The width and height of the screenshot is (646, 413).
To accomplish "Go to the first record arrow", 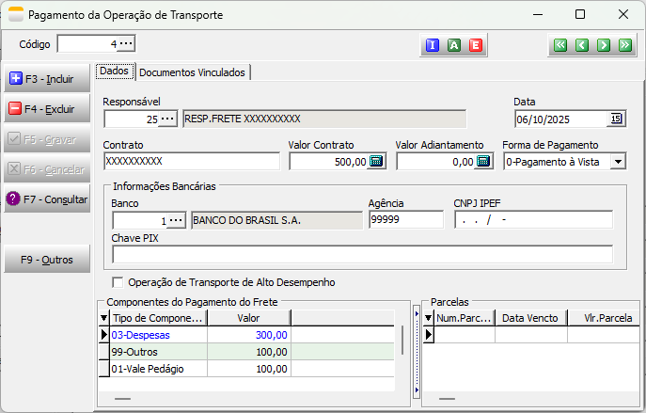I will click(560, 45).
